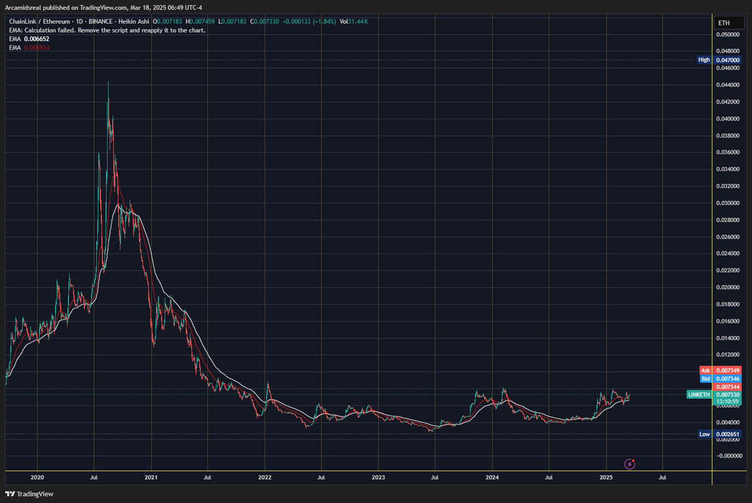Click the candle countdown timer 13:10:59
Viewport: 752px width, 503px height.
click(x=727, y=402)
